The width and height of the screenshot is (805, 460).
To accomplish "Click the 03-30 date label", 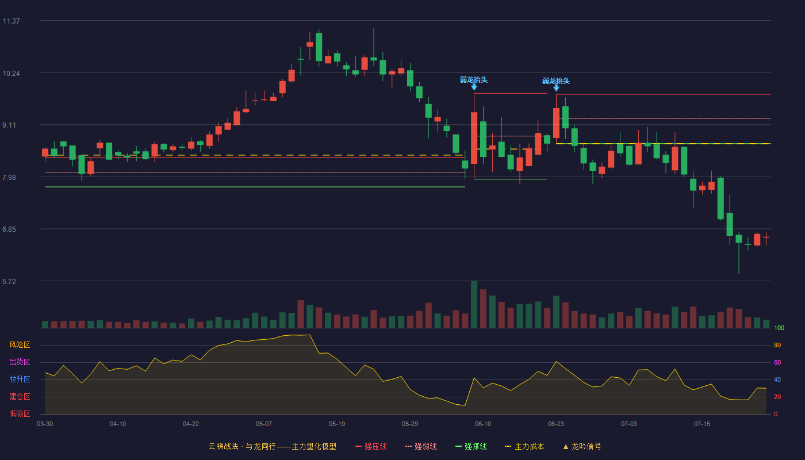I will click(x=45, y=424).
